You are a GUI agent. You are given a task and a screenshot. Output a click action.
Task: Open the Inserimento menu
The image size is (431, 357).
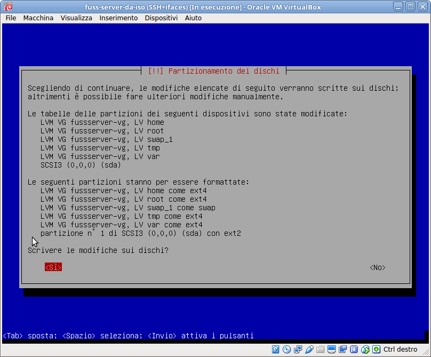point(118,18)
